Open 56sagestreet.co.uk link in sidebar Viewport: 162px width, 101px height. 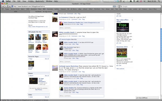(38, 27)
